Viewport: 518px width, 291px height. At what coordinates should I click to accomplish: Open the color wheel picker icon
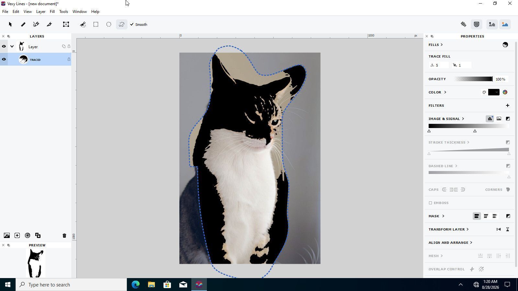pos(505,92)
